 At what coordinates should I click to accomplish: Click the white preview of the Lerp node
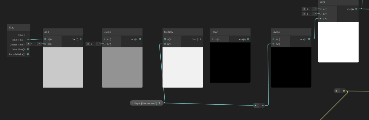(338, 42)
